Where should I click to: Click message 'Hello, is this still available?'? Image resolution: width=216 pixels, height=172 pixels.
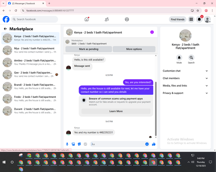(x=89, y=60)
